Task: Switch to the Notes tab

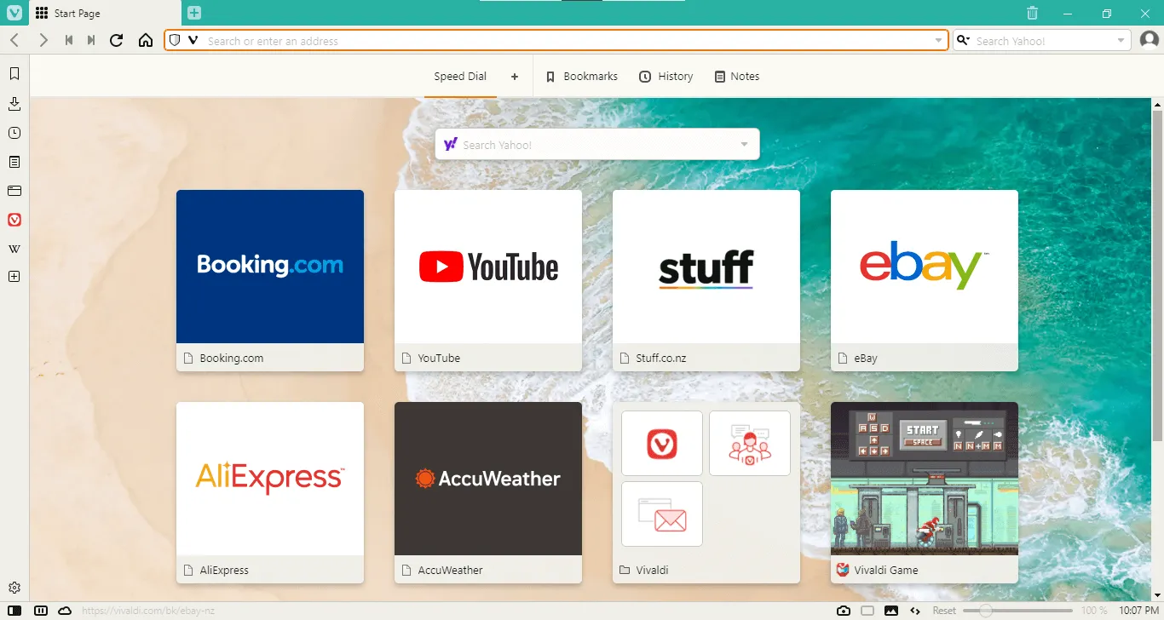Action: tap(737, 76)
